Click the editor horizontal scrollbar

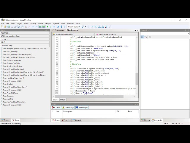89,97
